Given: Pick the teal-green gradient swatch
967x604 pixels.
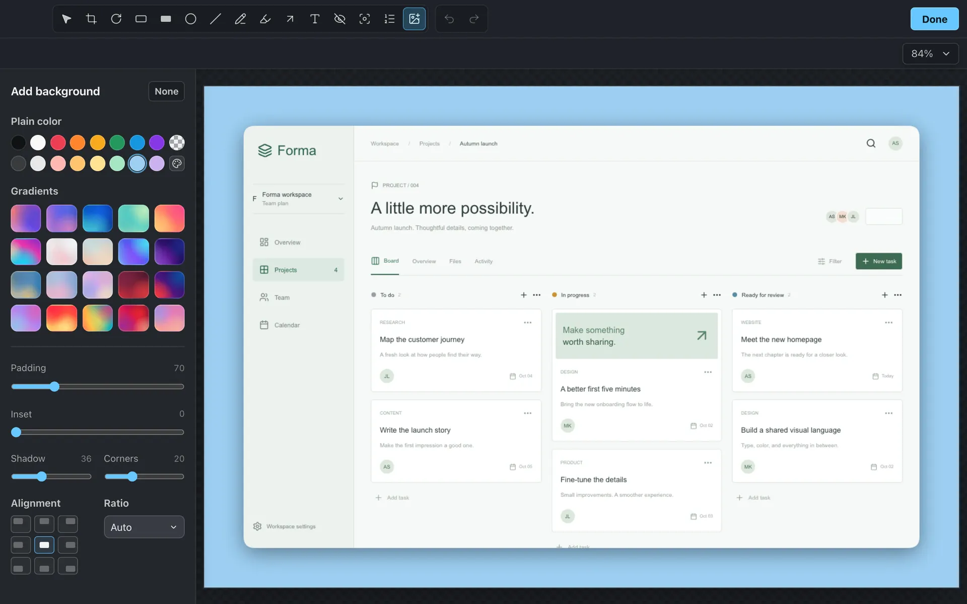Looking at the screenshot, I should [x=133, y=218].
